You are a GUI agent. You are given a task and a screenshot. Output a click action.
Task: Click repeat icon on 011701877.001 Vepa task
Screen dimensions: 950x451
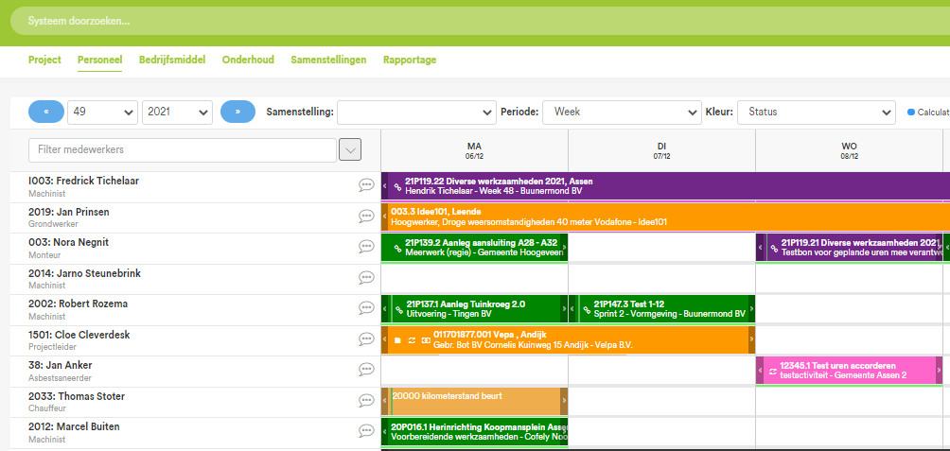coord(412,340)
